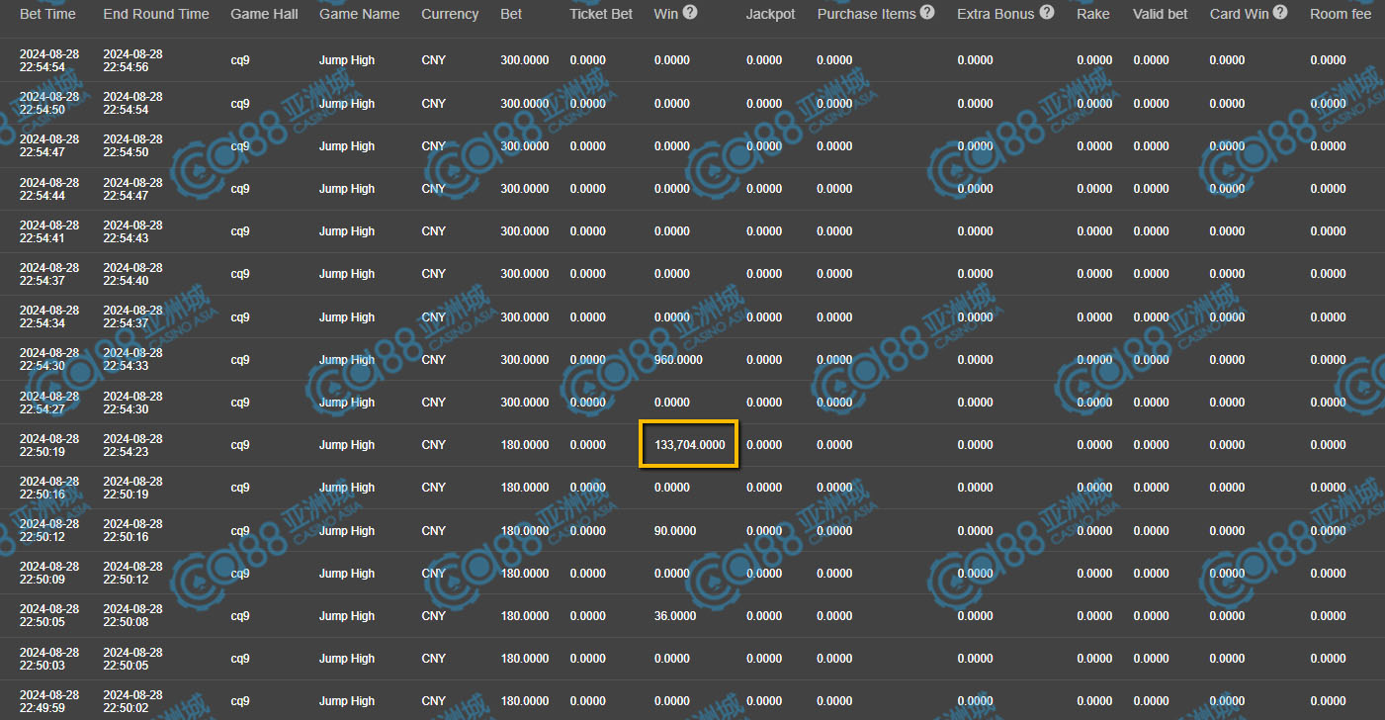The height and width of the screenshot is (720, 1385).
Task: Select the 90.0000 Win value
Action: [x=675, y=531]
